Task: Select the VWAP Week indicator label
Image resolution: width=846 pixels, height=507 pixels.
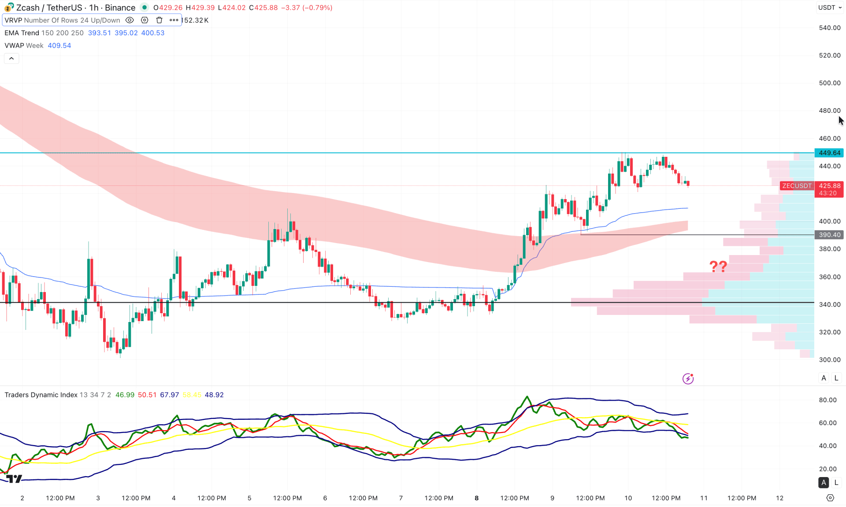Action: click(x=23, y=45)
